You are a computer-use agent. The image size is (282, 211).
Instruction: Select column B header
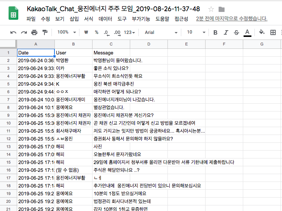[x=73, y=44]
